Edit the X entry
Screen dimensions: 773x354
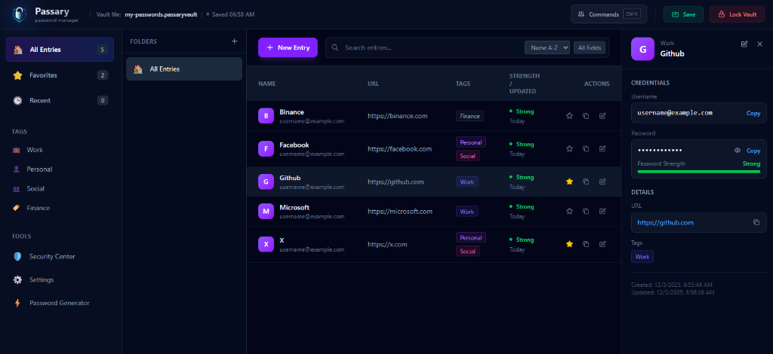coord(602,244)
